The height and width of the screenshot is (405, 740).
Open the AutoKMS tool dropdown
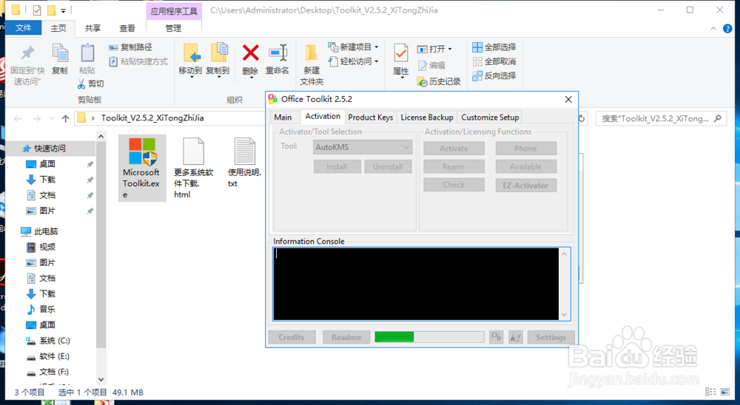pyautogui.click(x=363, y=147)
